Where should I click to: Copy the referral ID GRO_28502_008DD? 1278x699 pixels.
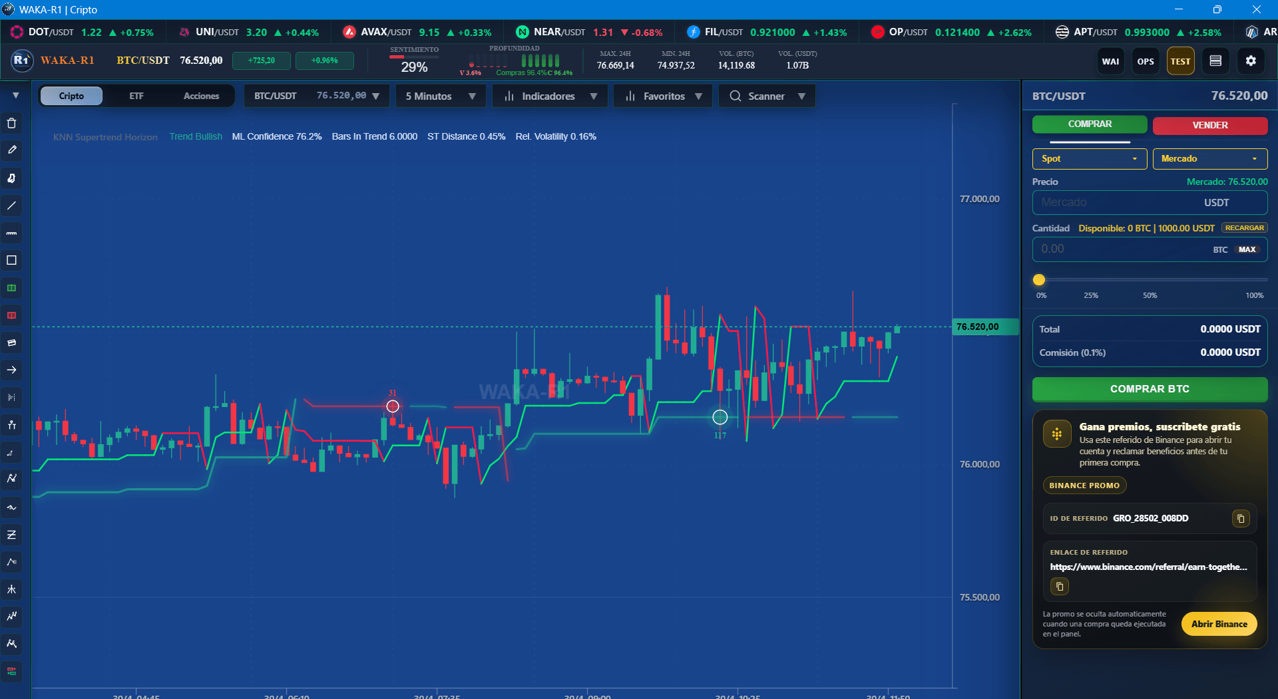[1241, 518]
